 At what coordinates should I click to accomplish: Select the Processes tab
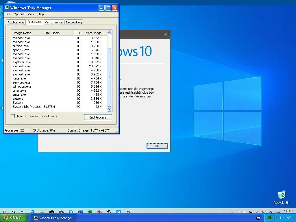[x=35, y=22]
